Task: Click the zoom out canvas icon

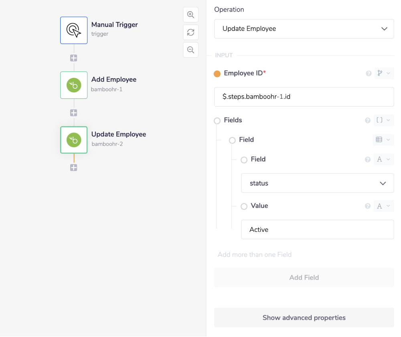Action: (x=191, y=50)
